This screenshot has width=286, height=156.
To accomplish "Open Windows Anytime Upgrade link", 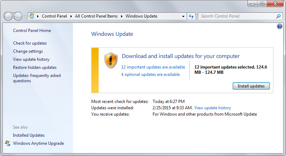I will click(38, 143).
